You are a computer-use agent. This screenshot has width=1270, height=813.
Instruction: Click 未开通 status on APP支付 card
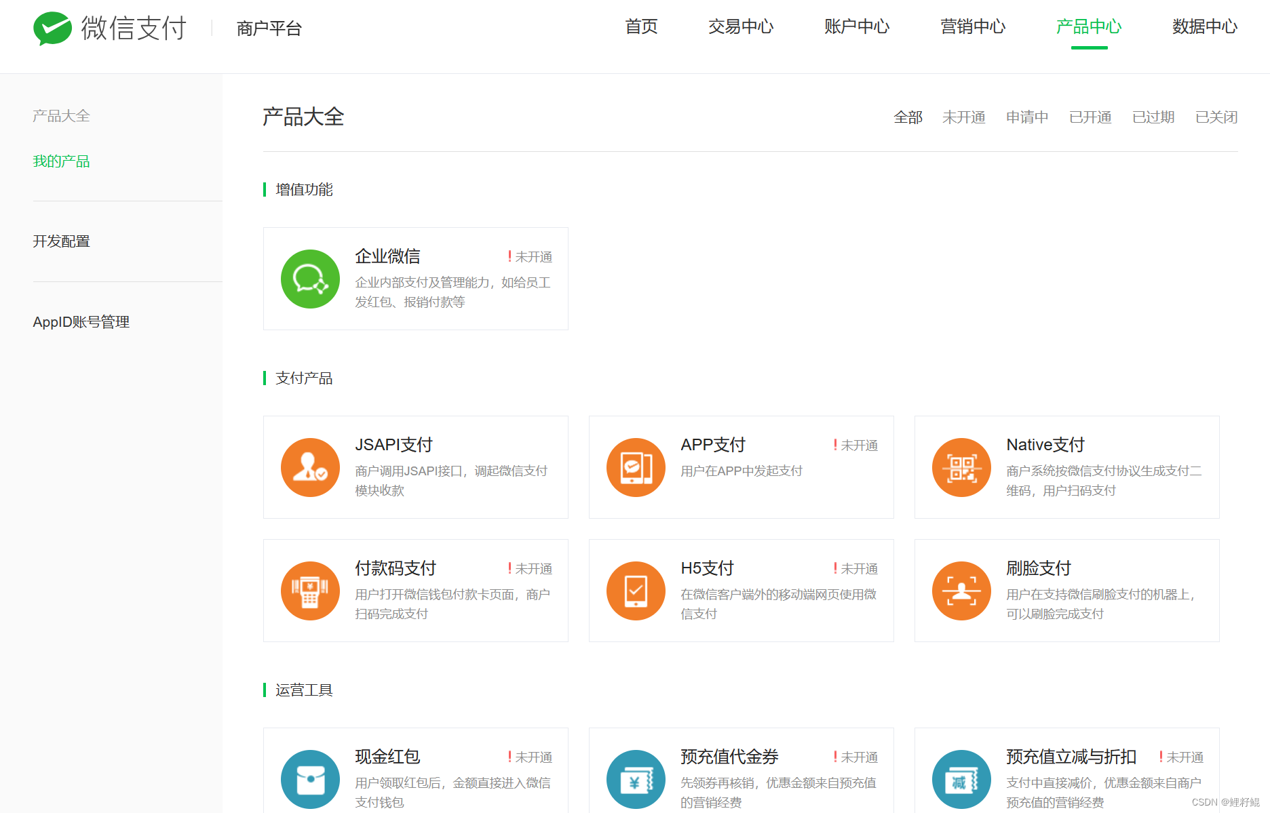[x=856, y=445]
